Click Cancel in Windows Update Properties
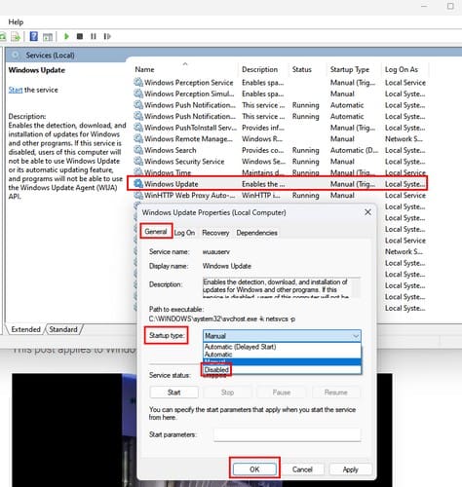This screenshot has width=462, height=487. 302,469
